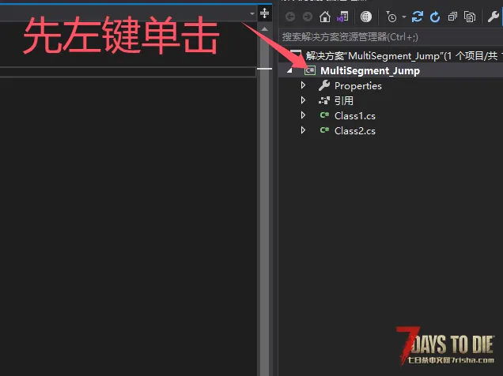503x376 pixels.
Task: Click the back navigation arrow in toolbar
Action: 290,17
